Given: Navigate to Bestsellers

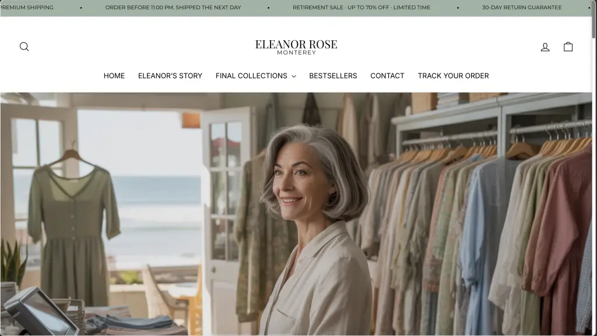Looking at the screenshot, I should pos(333,76).
